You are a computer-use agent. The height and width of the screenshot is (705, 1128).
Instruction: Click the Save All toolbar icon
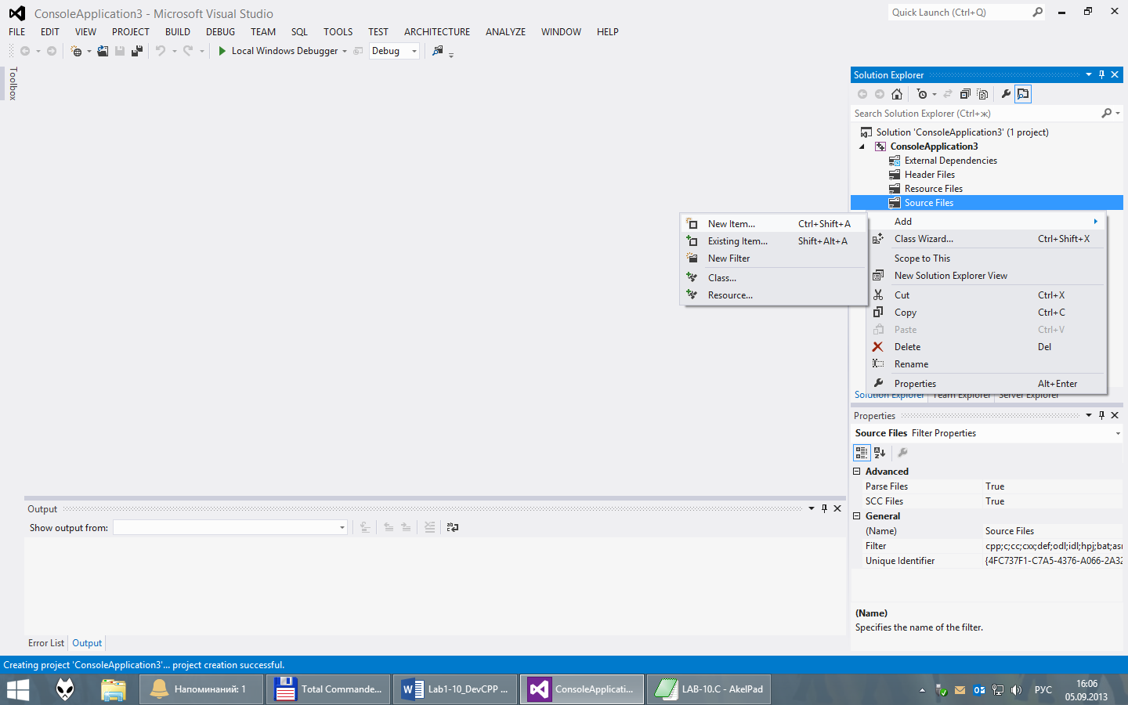click(137, 51)
